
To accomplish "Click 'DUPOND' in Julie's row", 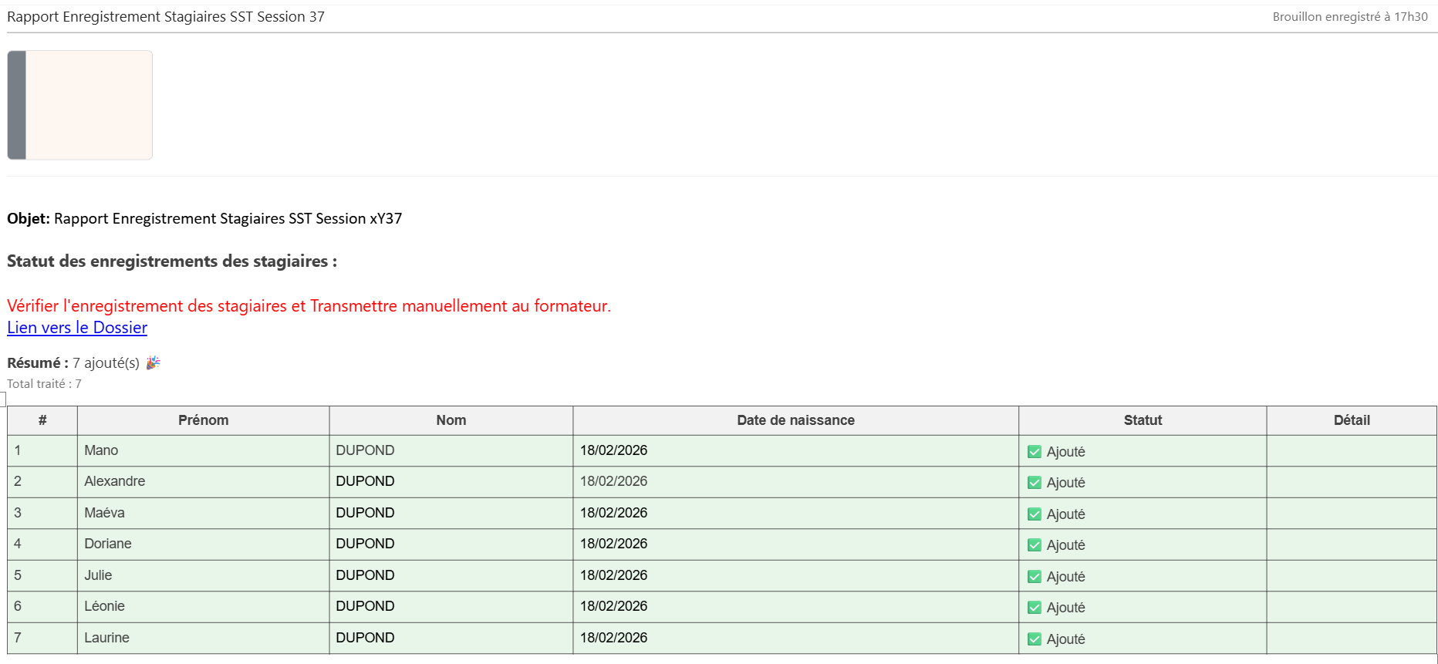I will tap(365, 575).
